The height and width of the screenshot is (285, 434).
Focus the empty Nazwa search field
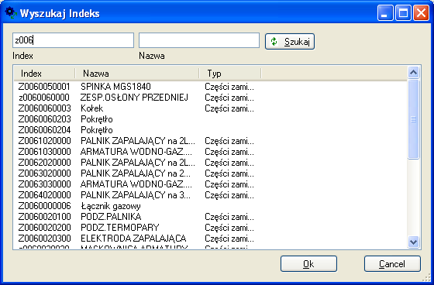pyautogui.click(x=199, y=40)
